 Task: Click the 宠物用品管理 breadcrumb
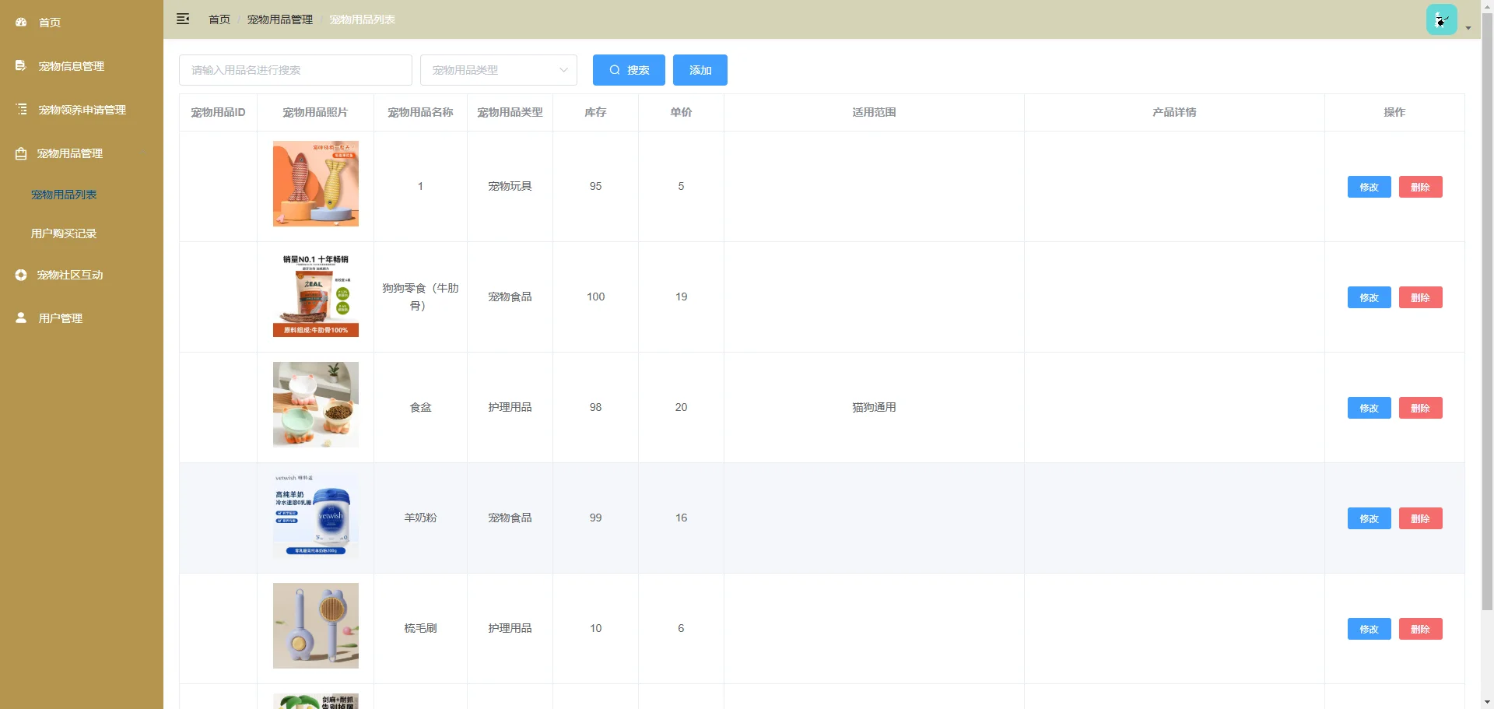pyautogui.click(x=280, y=19)
